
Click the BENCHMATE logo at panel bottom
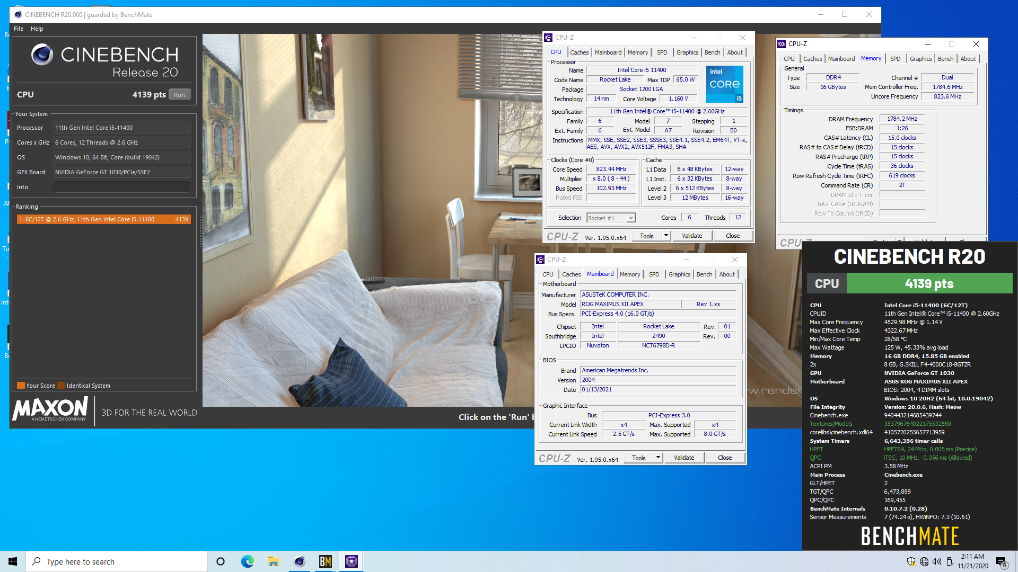910,536
